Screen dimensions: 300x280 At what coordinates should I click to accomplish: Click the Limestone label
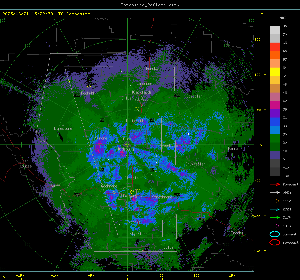point(63,129)
